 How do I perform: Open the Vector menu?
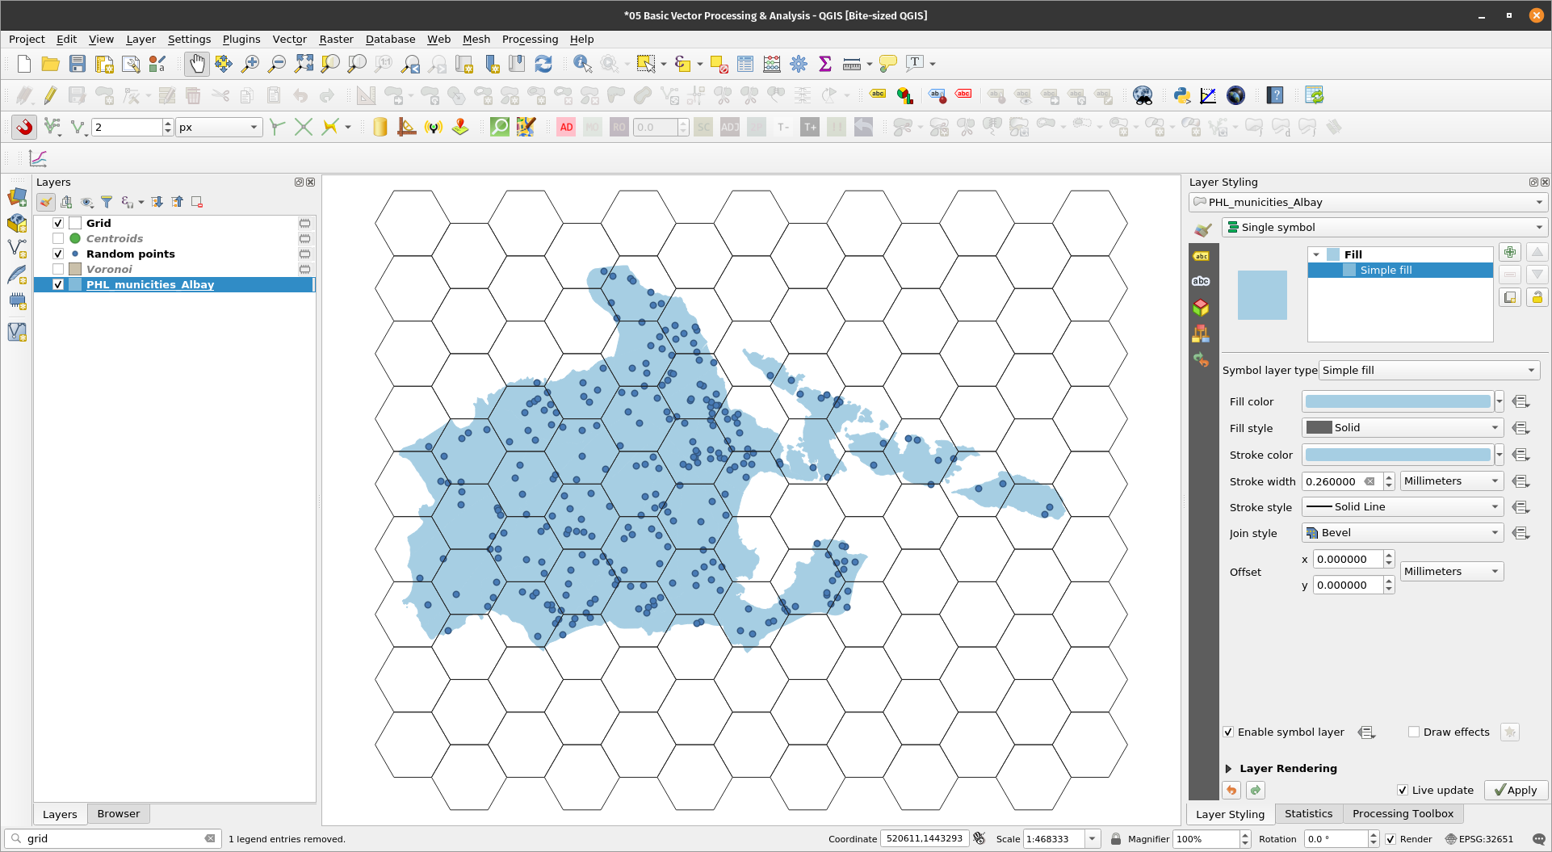[289, 39]
